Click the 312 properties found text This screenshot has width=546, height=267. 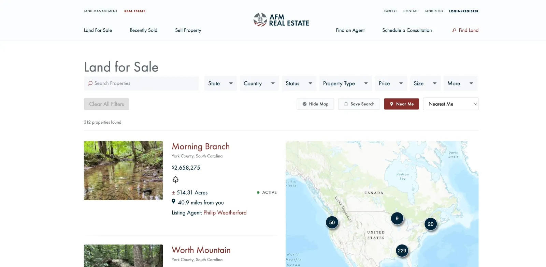(x=103, y=122)
